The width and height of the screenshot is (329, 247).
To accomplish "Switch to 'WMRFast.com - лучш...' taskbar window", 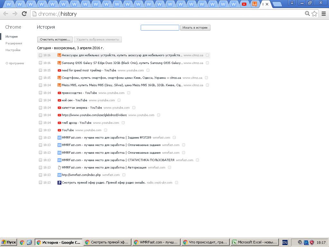I will (156, 242).
